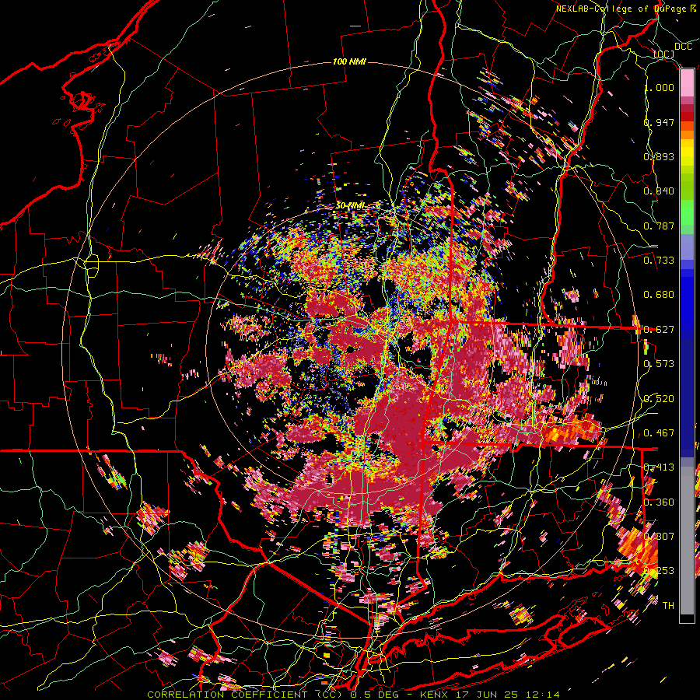This screenshot has height=700, width=700.
Task: Pick the light pink color bar segment
Action: coord(687,82)
